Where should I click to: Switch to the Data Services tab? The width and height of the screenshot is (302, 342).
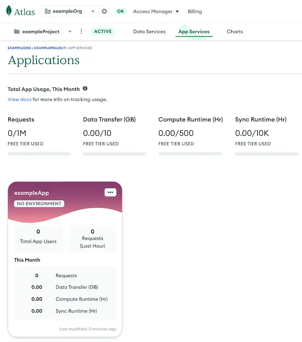pyautogui.click(x=149, y=31)
